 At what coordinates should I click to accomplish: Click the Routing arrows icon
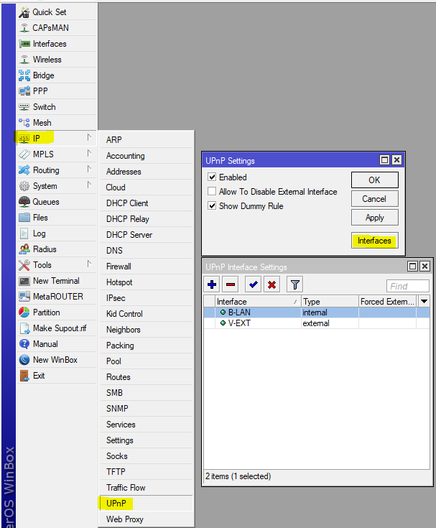[24, 170]
